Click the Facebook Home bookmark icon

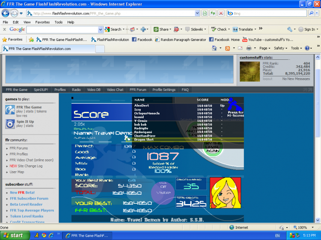pos(211,40)
